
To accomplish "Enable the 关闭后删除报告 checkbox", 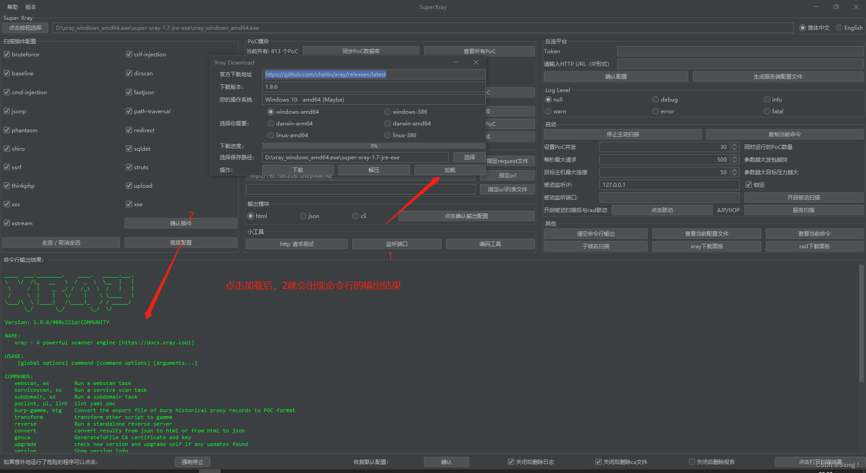I will click(x=692, y=461).
